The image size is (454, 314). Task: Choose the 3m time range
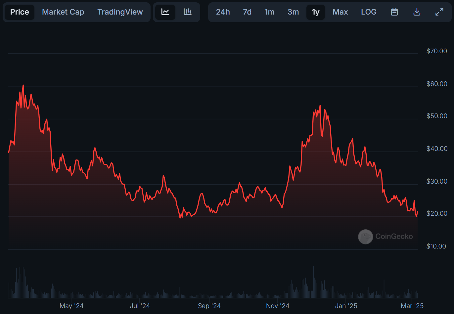coord(293,12)
